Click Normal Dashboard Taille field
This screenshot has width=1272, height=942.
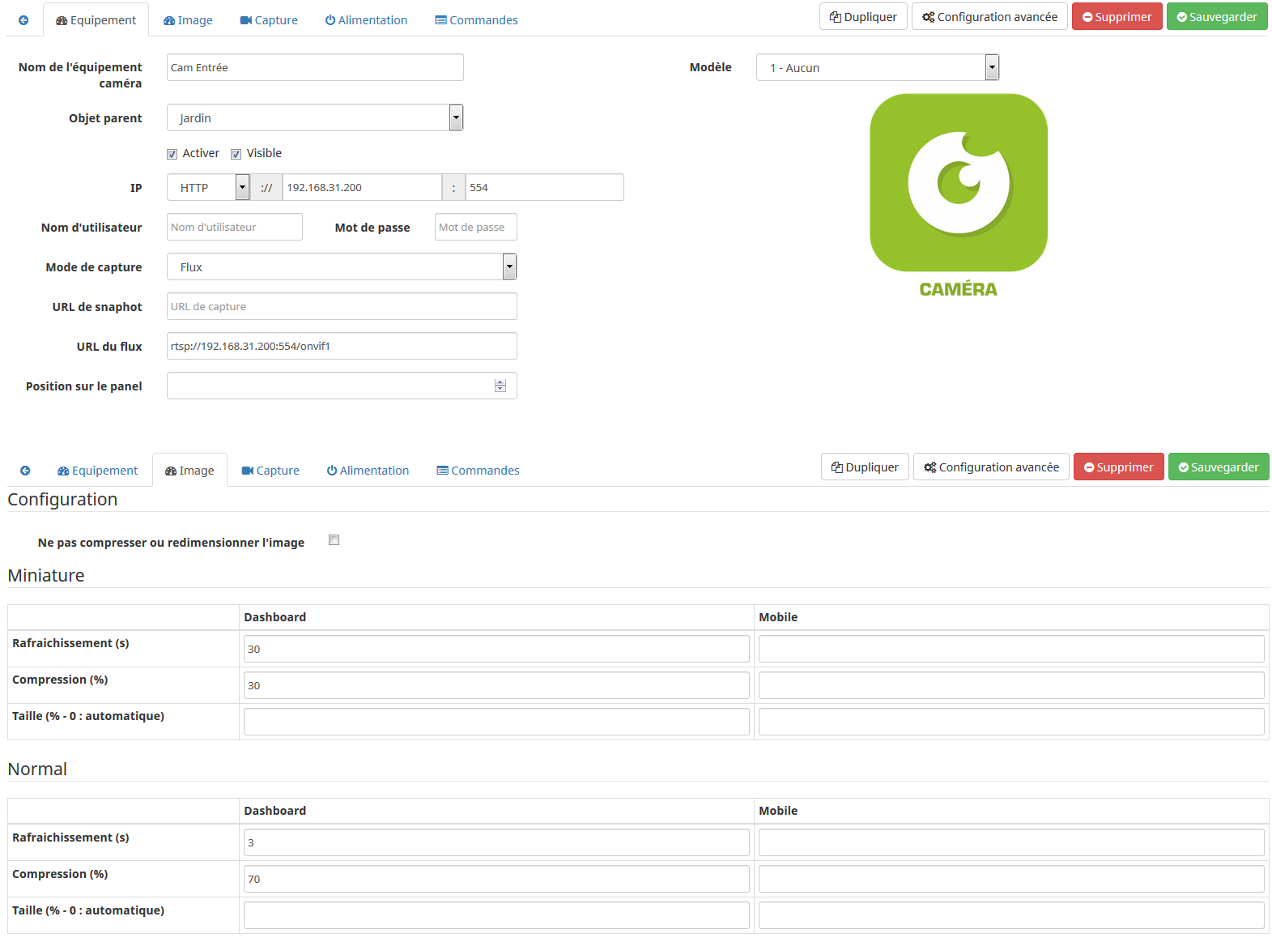click(496, 915)
